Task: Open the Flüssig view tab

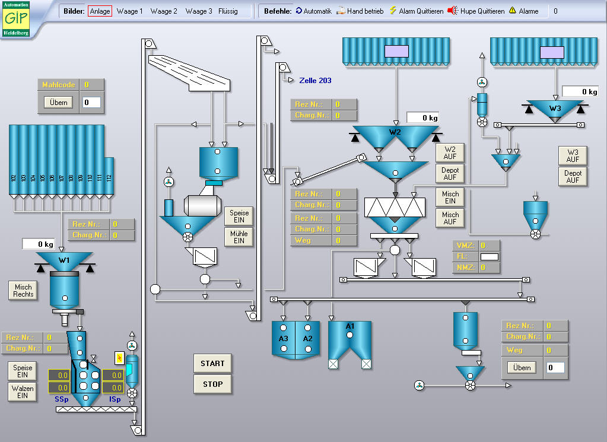Action: 228,11
